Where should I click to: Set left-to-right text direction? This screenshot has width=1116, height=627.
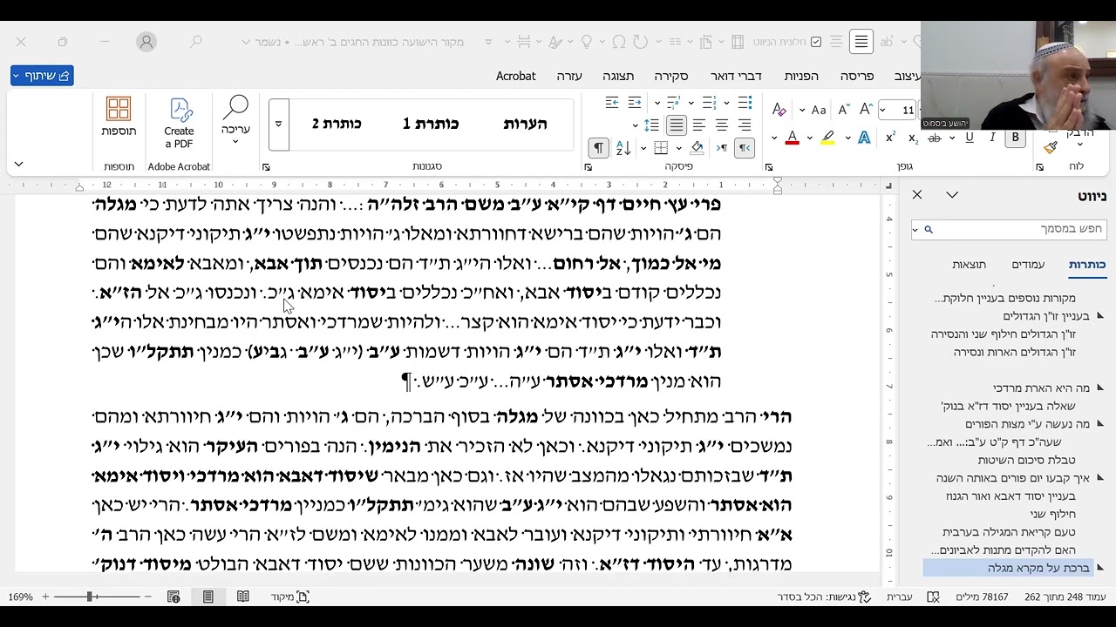[x=721, y=148]
